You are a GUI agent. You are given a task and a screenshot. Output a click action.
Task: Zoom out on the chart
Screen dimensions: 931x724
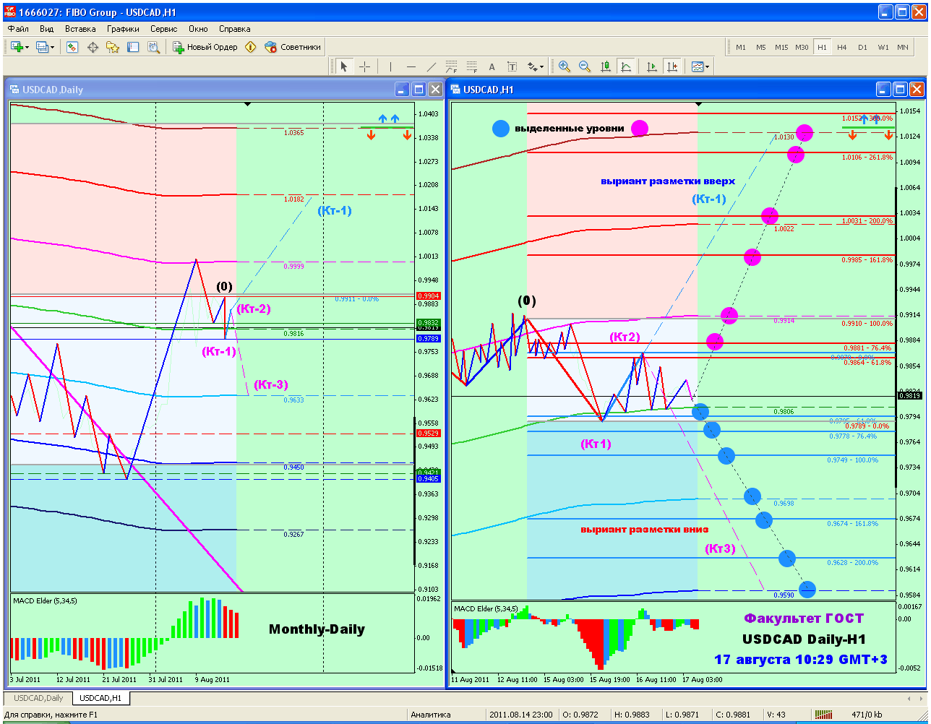pyautogui.click(x=585, y=66)
